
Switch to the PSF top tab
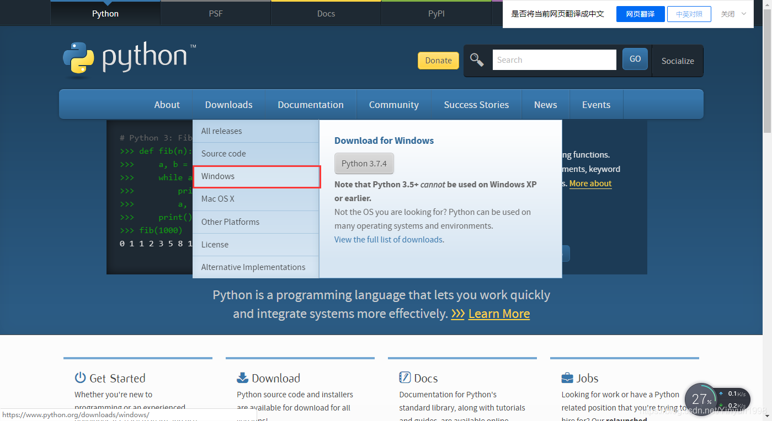tap(216, 13)
